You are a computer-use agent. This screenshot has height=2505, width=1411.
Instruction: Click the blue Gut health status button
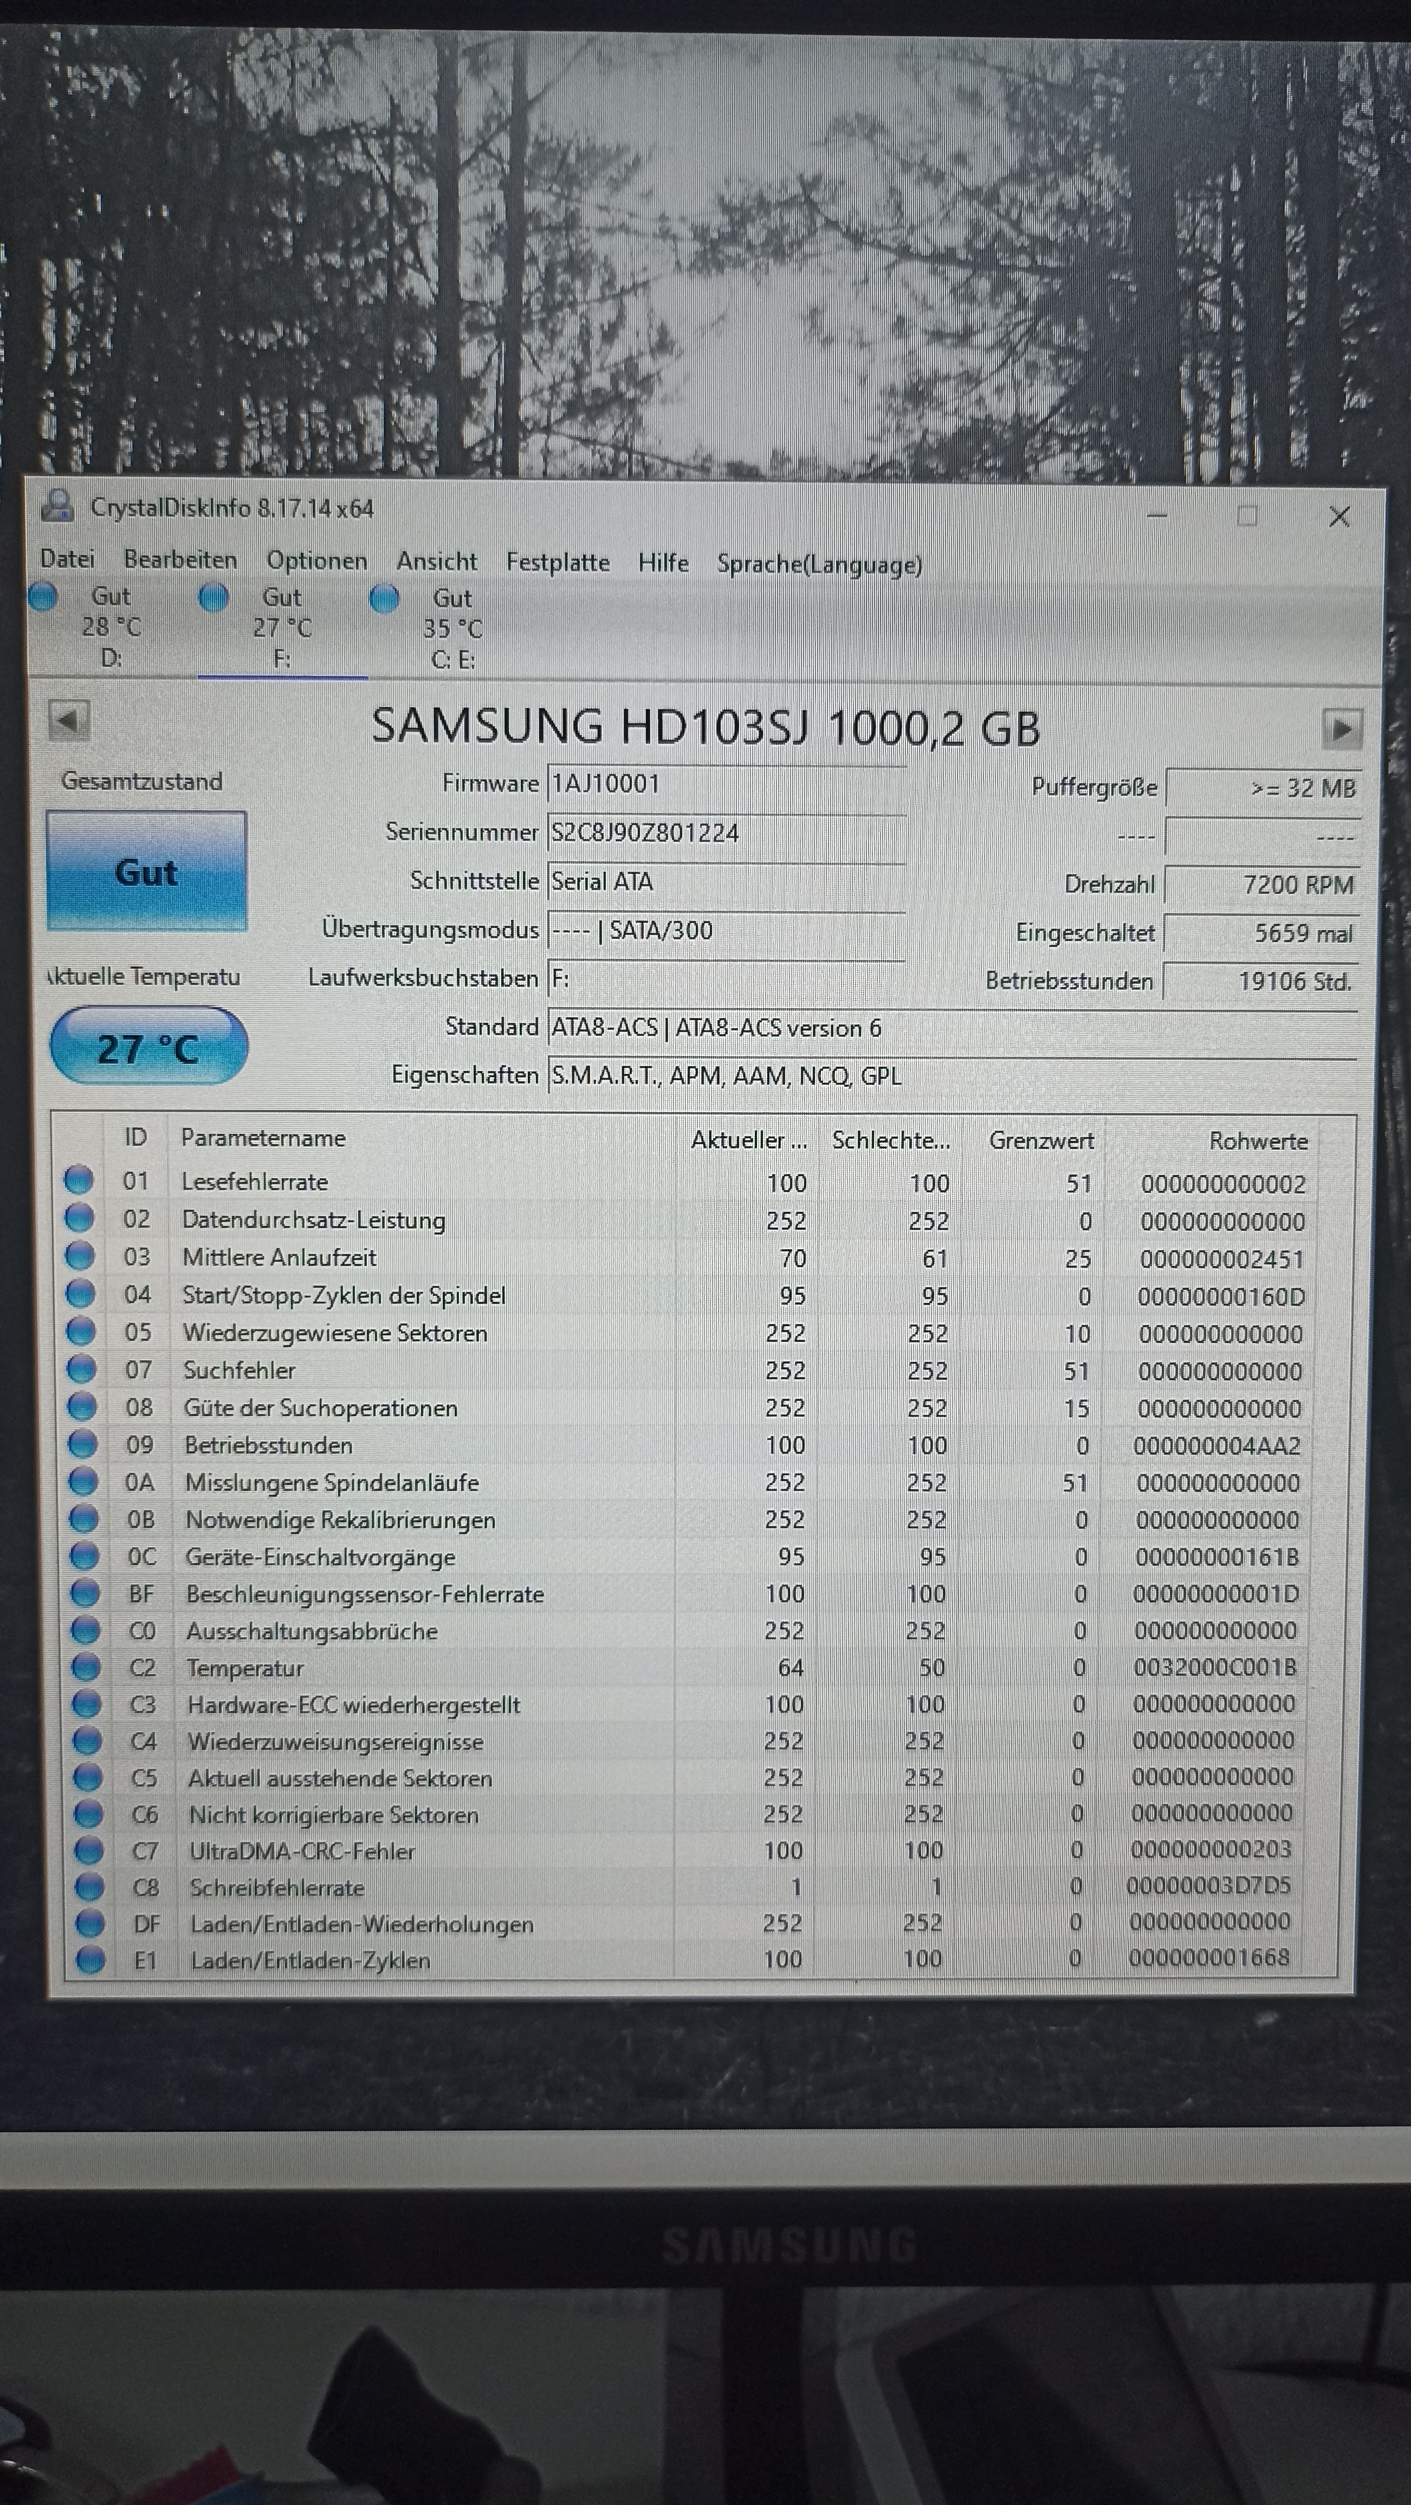147,871
